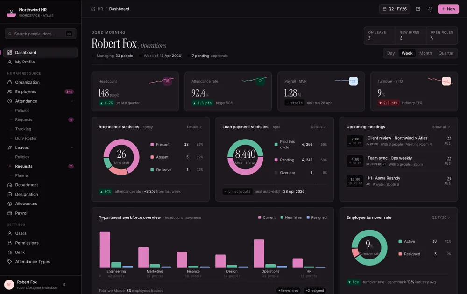The height and width of the screenshot is (294, 467).
Task: Click the Engineering current headcount bar
Action: pyautogui.click(x=105, y=250)
